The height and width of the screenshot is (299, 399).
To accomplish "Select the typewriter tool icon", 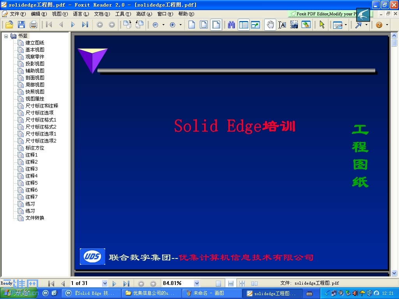I will pyautogui.click(x=337, y=25).
